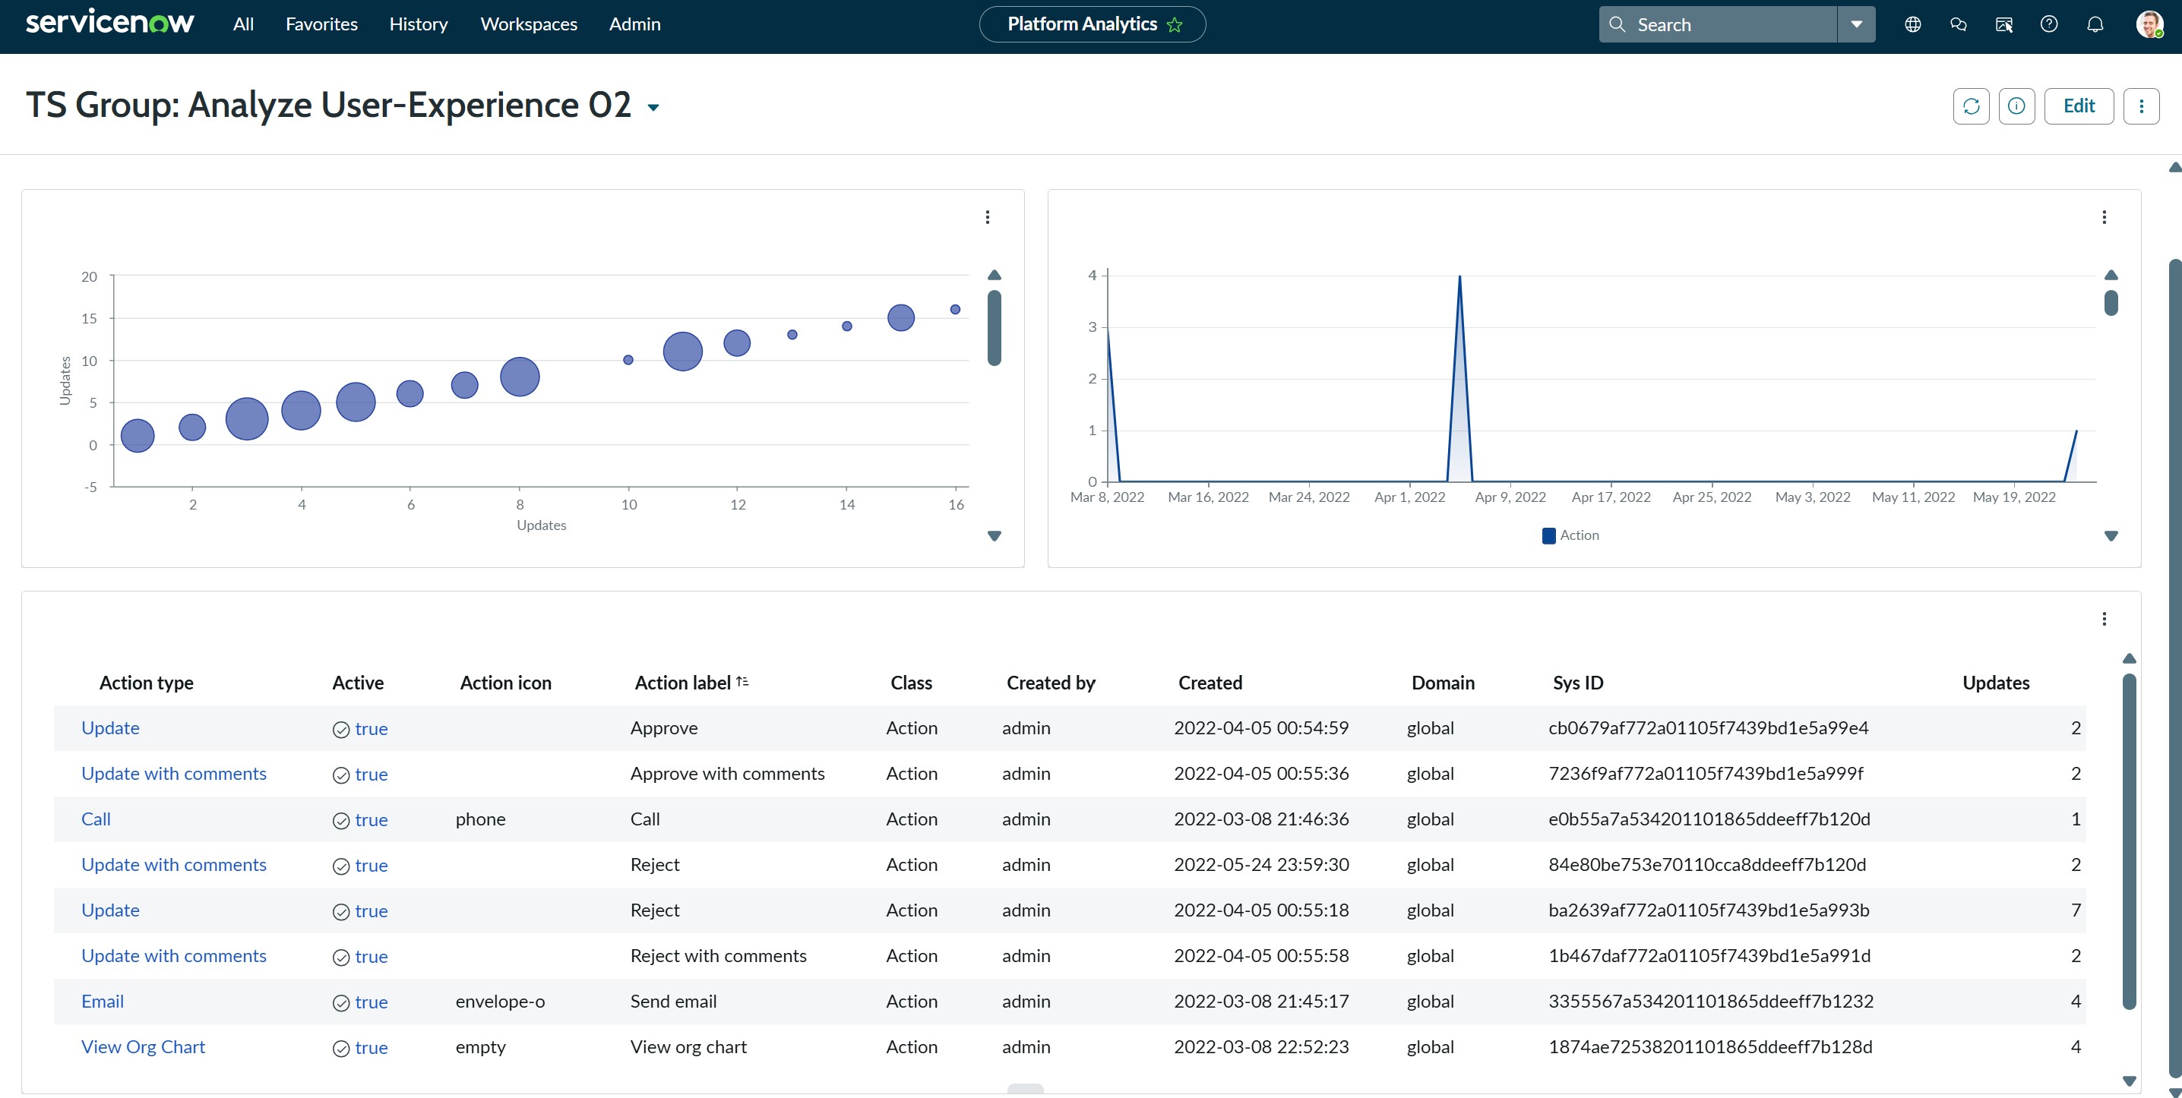Focus the global Search field
Image resolution: width=2182 pixels, height=1098 pixels.
click(1718, 24)
